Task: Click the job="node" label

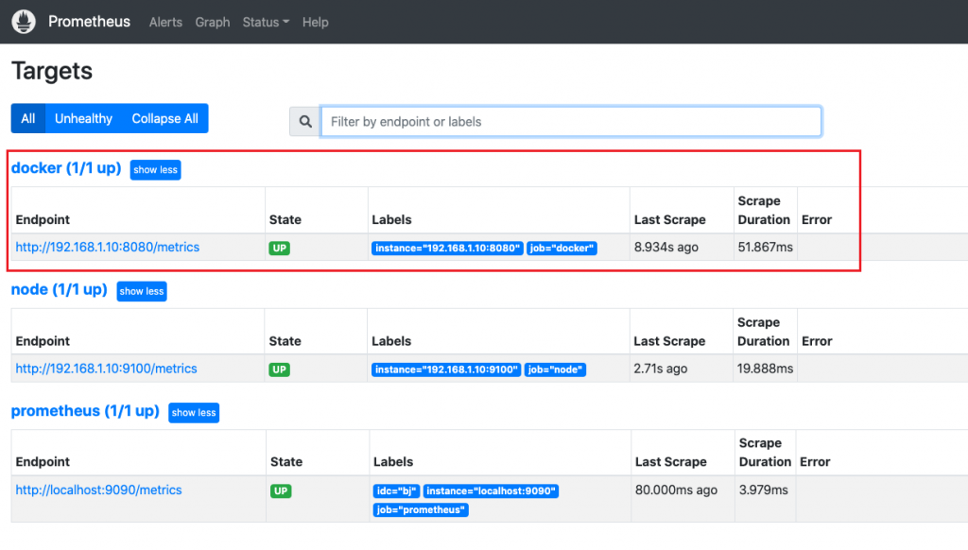Action: coord(555,370)
